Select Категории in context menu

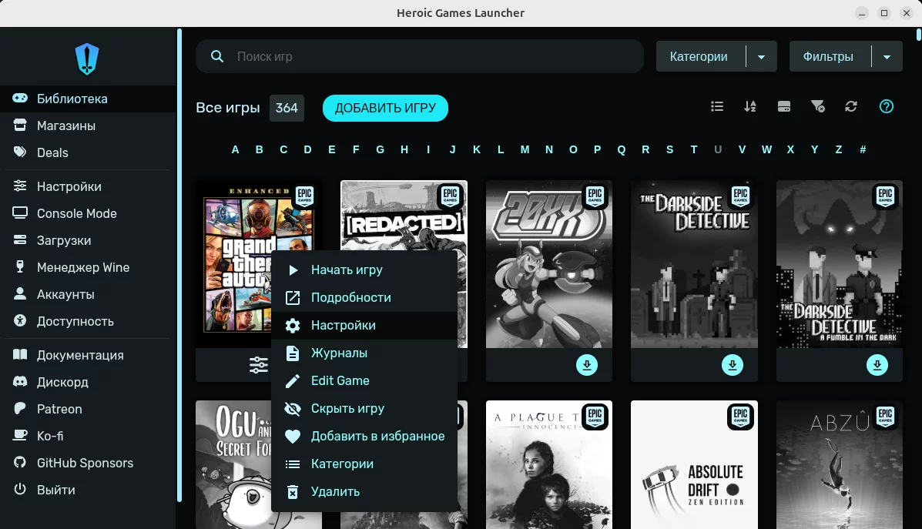coord(364,464)
